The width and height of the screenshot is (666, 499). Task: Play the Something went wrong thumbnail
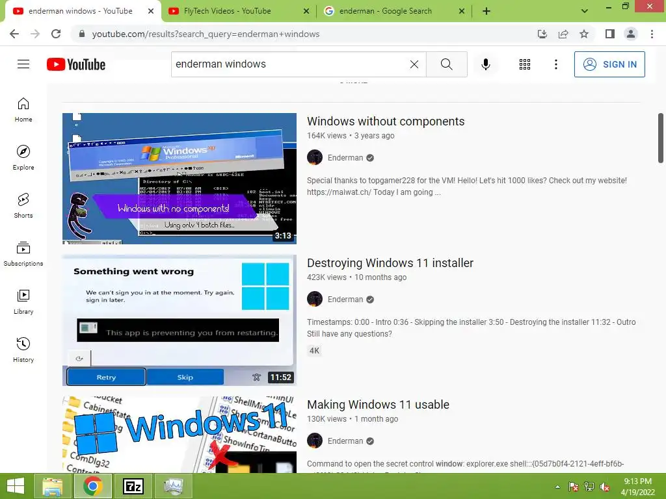click(180, 320)
